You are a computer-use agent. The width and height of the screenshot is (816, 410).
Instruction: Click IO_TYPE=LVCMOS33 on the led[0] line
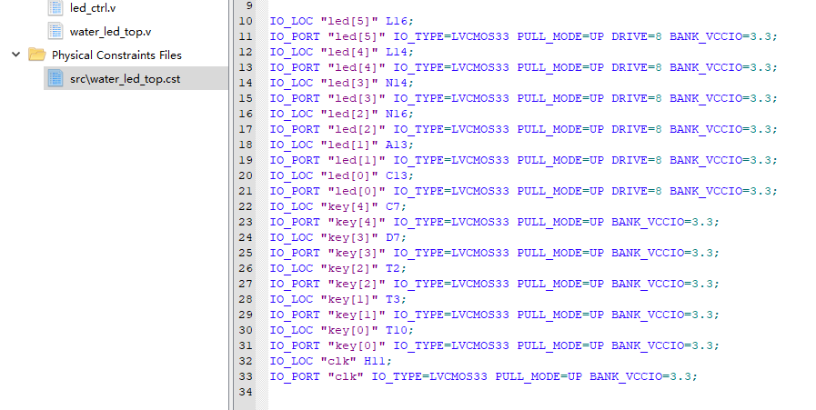coord(450,191)
